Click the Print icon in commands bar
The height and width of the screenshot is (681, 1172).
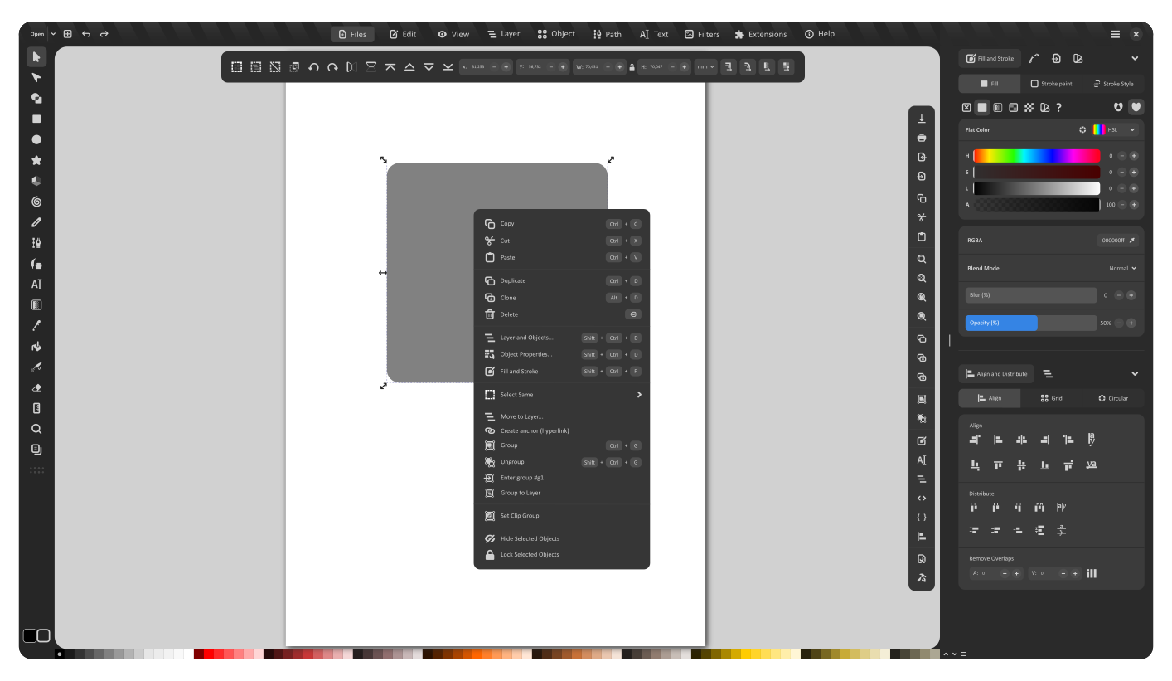point(921,137)
